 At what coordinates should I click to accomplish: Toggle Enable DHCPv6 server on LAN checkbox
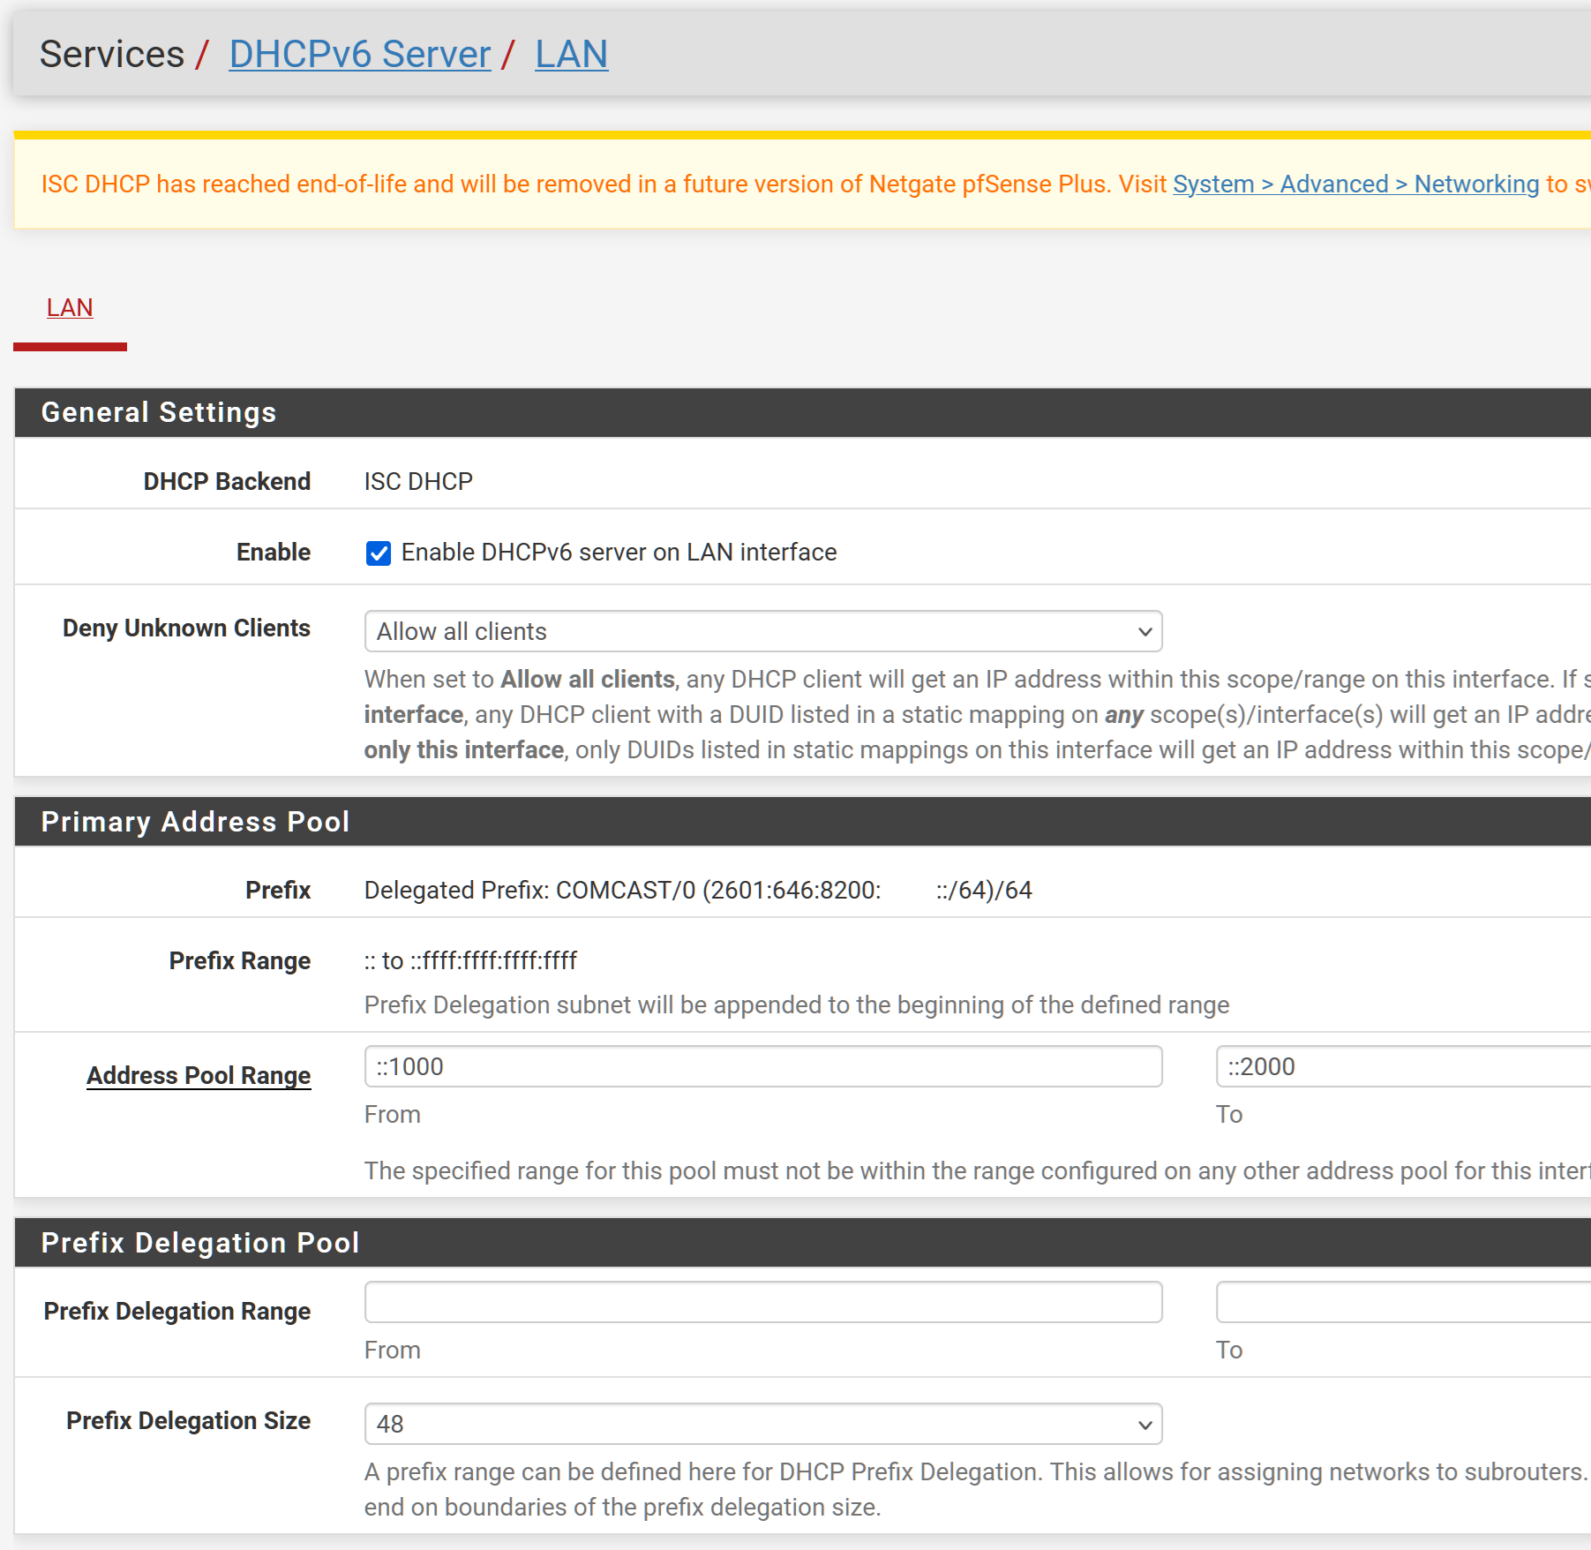[x=379, y=553]
